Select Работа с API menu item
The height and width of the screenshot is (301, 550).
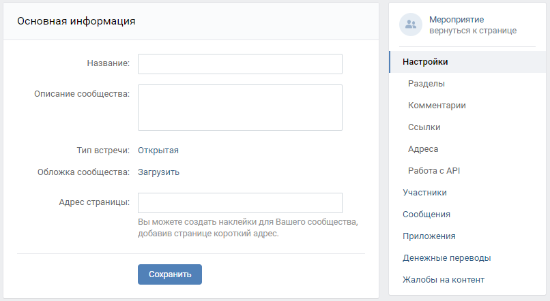[434, 171]
